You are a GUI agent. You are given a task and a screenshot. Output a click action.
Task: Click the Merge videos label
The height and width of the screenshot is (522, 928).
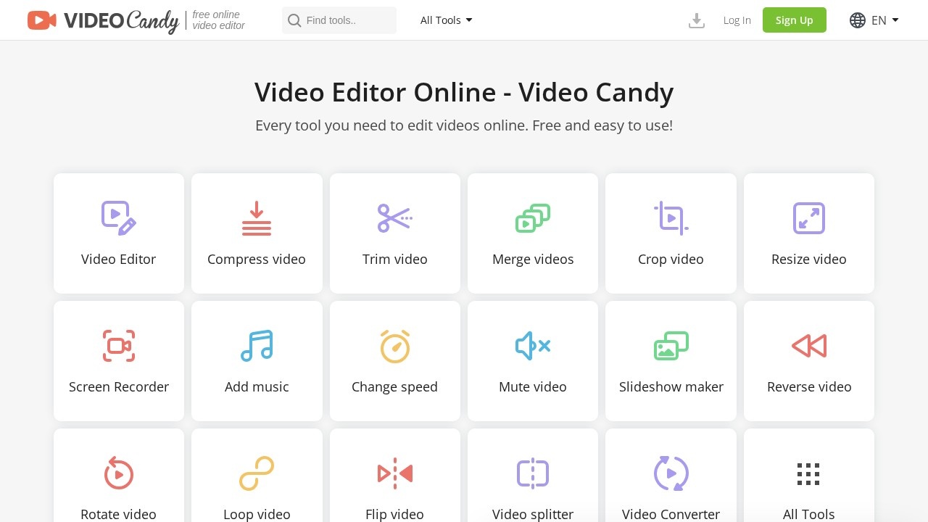(x=533, y=259)
